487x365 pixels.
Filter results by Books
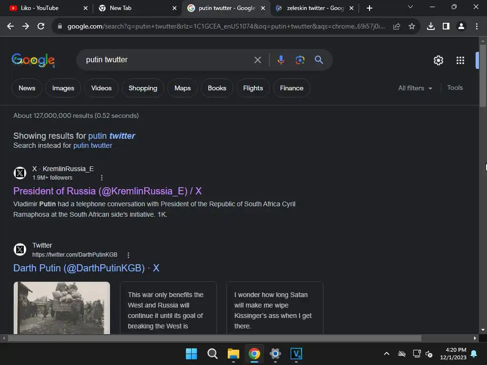tap(217, 88)
